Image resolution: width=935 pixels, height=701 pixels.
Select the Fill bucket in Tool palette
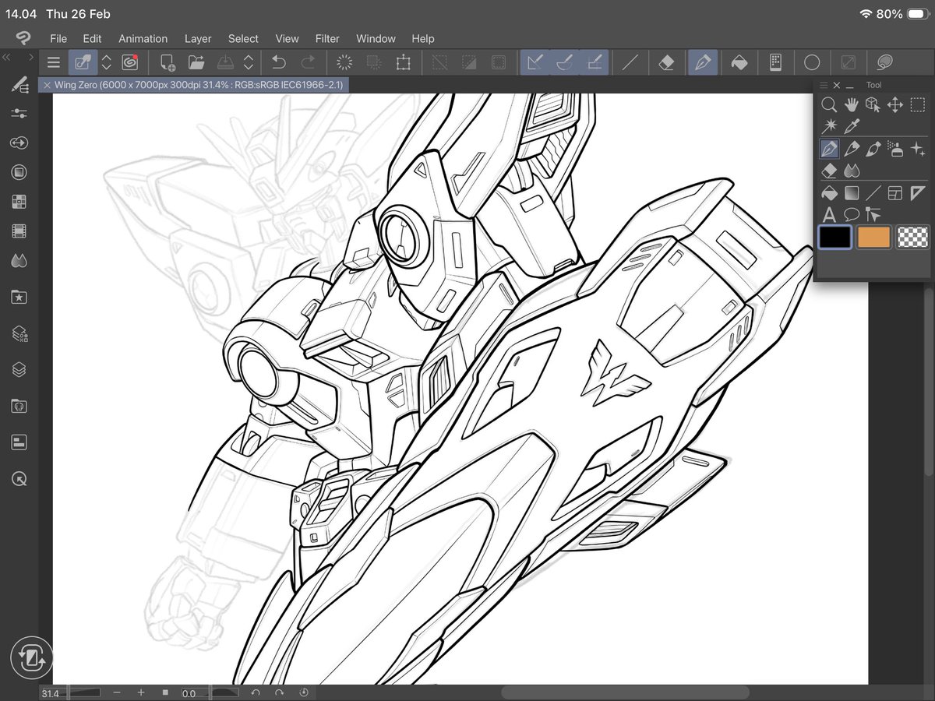point(829,192)
